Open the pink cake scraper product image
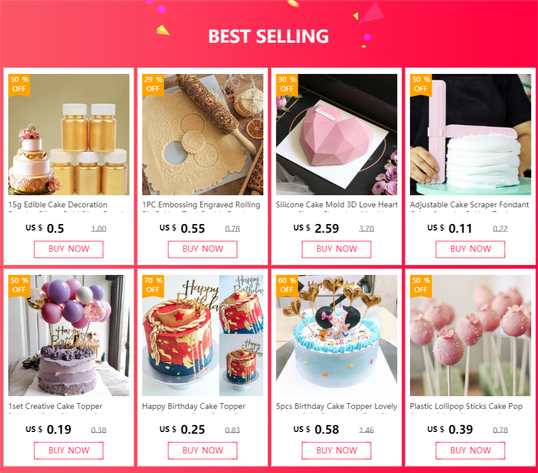Image resolution: width=538 pixels, height=473 pixels. coord(470,135)
